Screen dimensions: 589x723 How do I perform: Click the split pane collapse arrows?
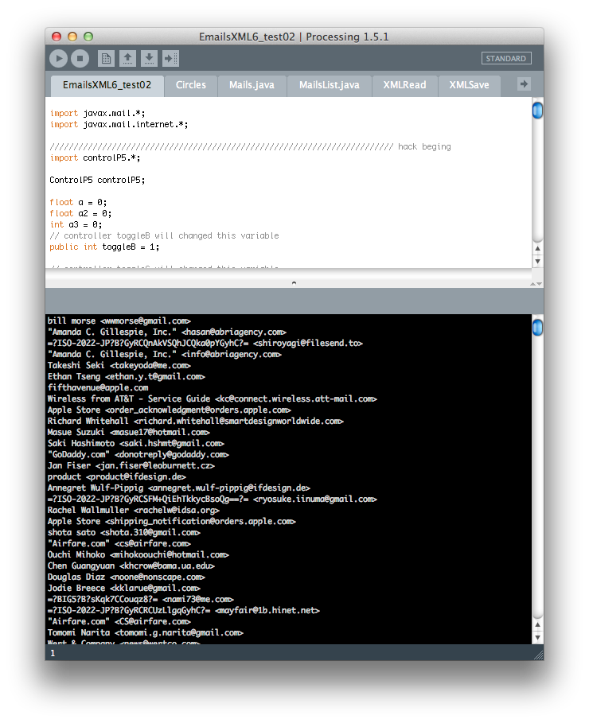294,282
